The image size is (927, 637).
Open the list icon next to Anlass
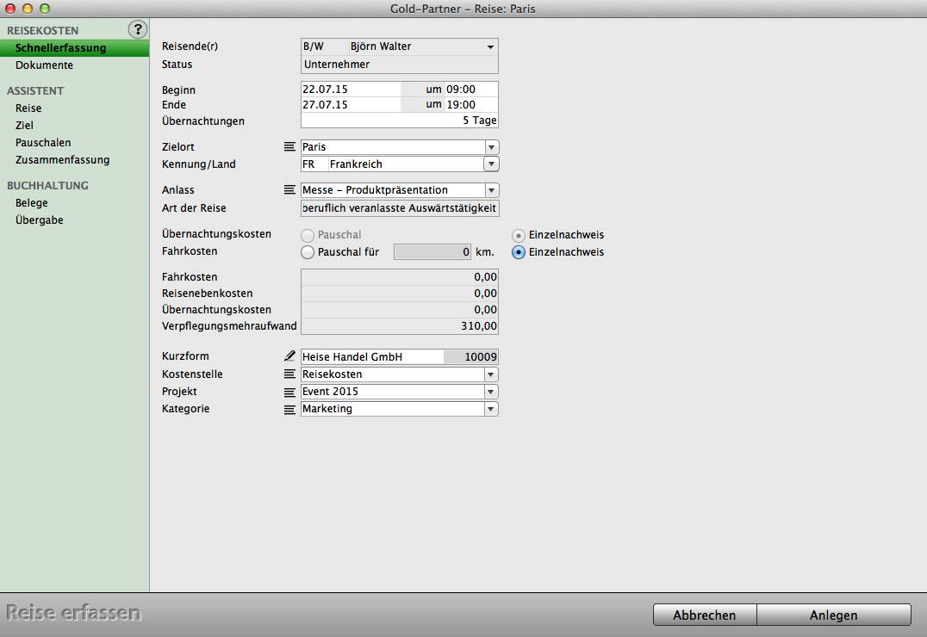coord(289,190)
